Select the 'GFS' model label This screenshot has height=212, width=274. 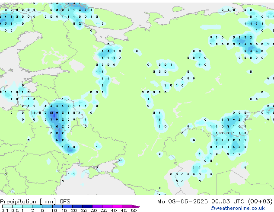65,202
